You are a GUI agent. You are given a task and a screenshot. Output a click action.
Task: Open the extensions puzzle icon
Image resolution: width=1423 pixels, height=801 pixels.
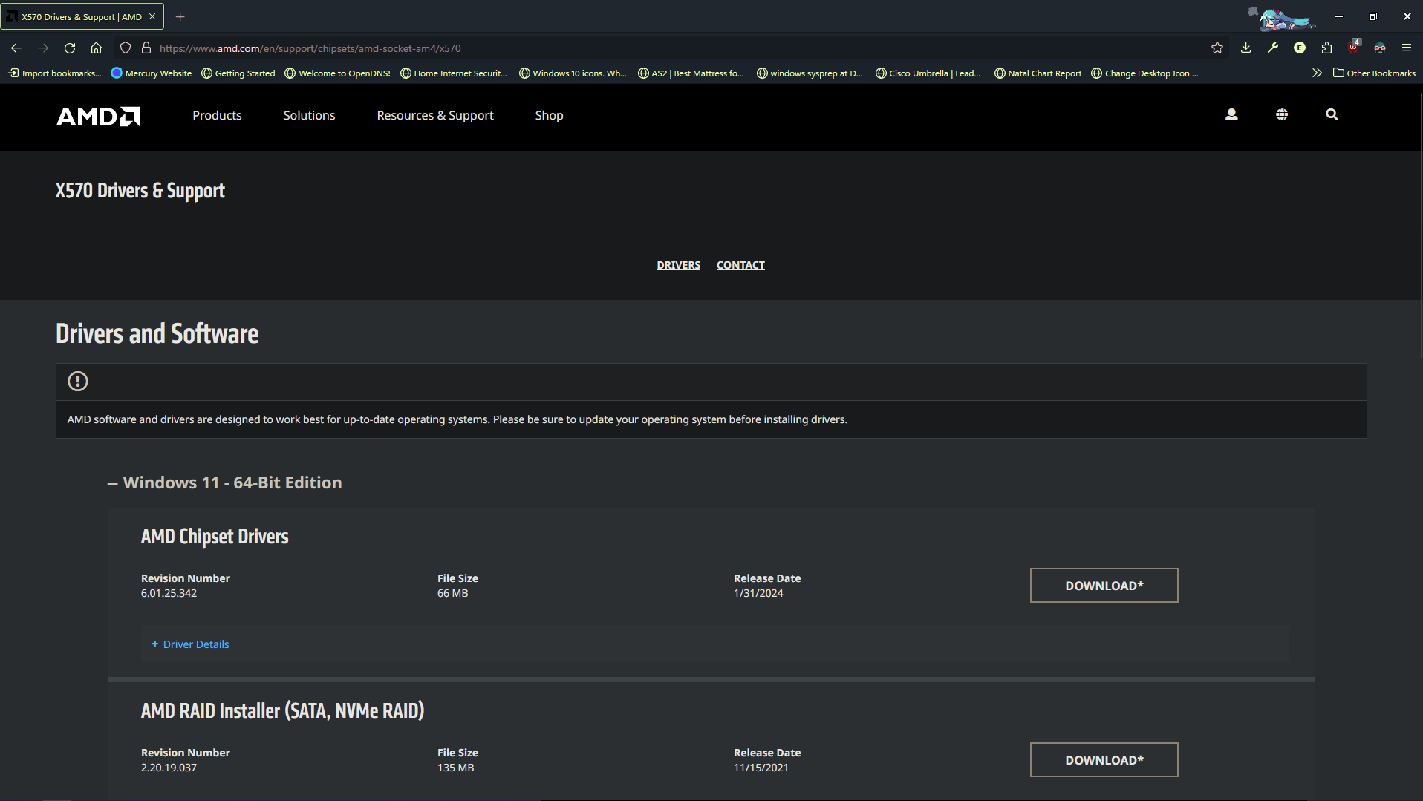(x=1326, y=48)
